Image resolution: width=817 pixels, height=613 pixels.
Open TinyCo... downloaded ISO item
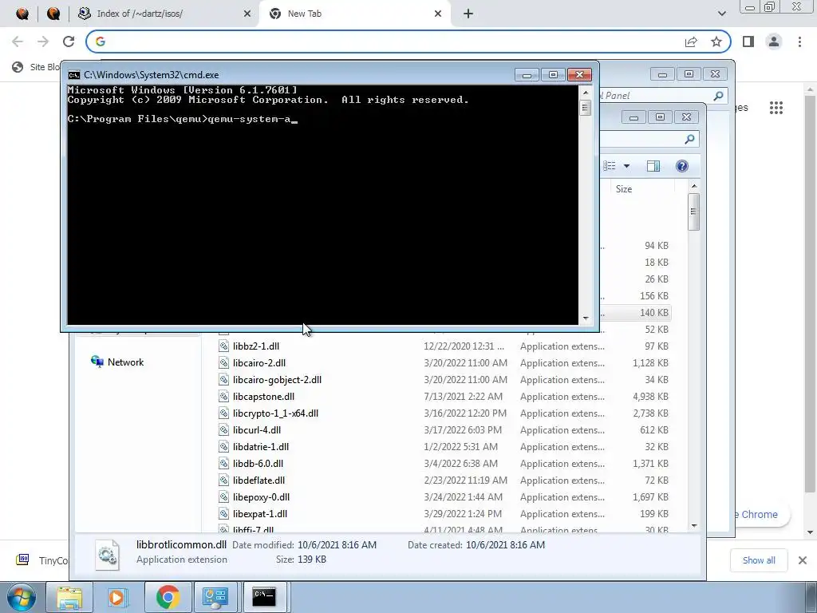point(41,560)
